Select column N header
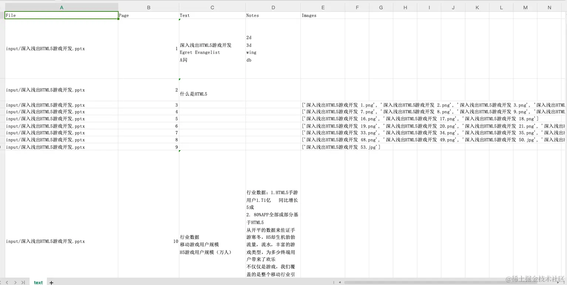This screenshot has width=567, height=285. click(x=549, y=7)
